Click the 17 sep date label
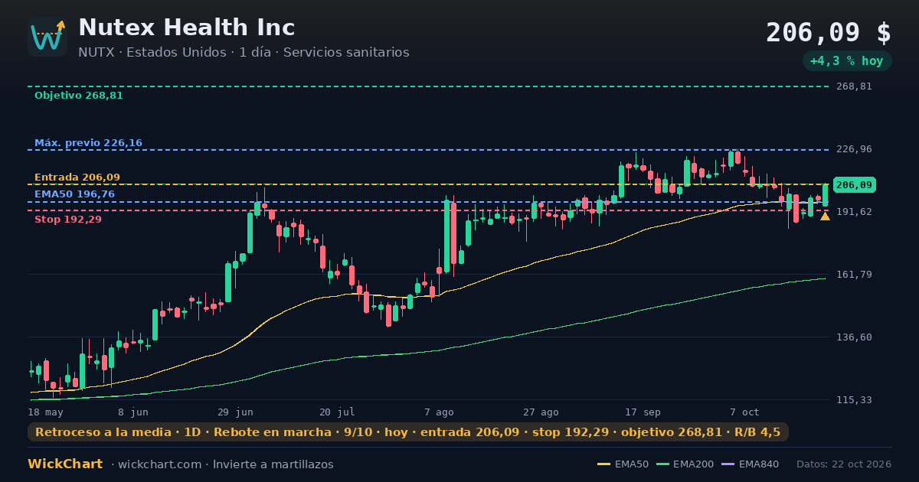Screen dimensions: 919x482 coord(643,412)
